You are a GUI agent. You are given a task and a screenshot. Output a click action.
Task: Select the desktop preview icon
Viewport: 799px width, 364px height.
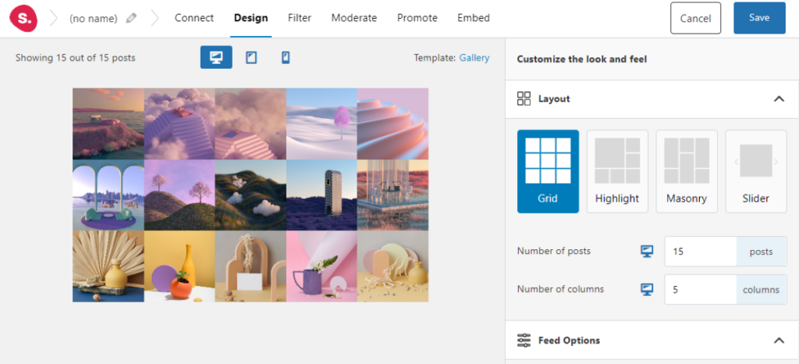[216, 58]
